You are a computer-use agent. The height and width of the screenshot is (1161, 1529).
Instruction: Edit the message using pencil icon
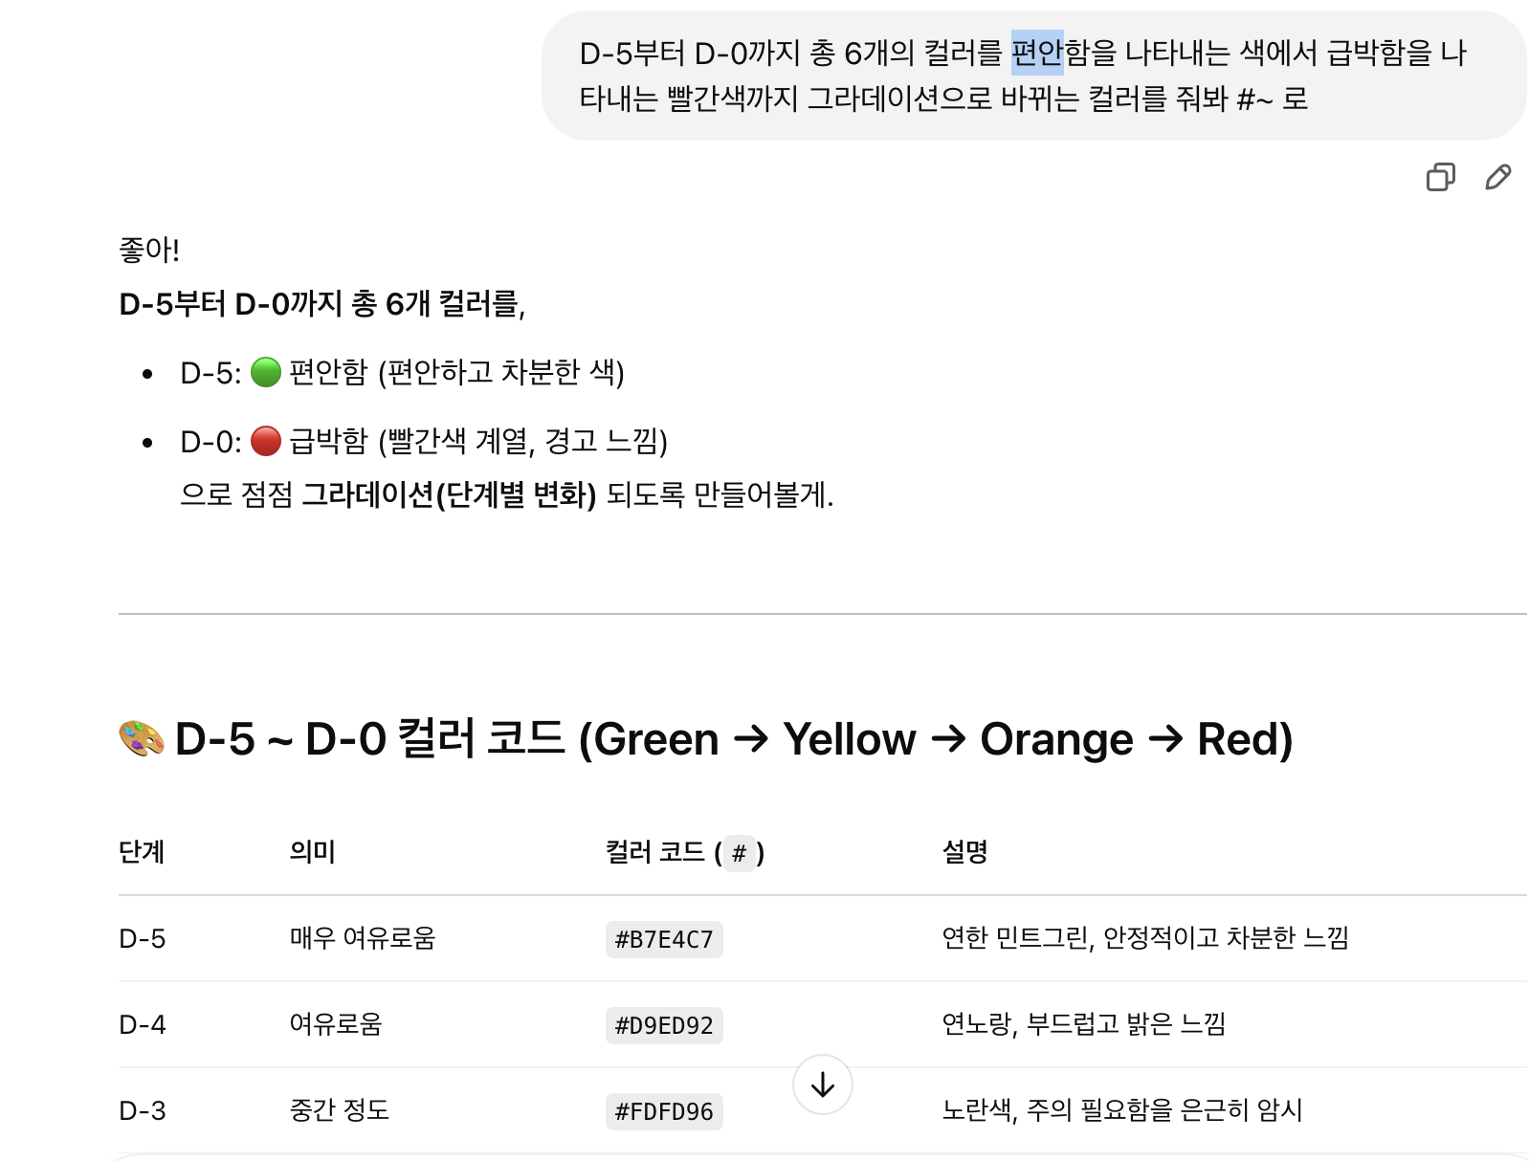(1497, 177)
